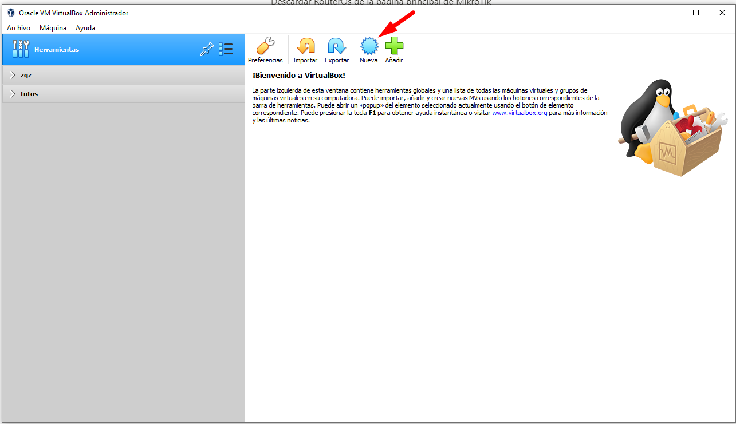Expand the zqz group
The image size is (736, 424).
11,74
